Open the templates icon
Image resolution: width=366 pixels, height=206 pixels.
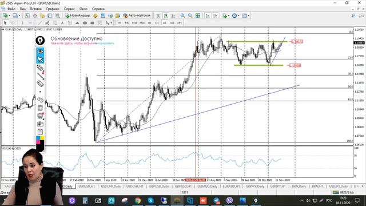pyautogui.click(x=244, y=15)
